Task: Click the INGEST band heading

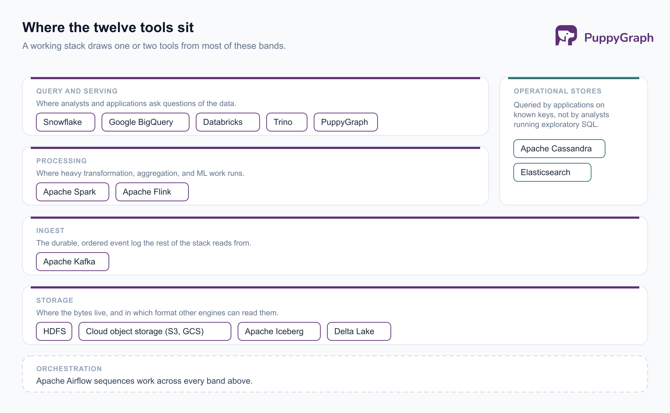Action: [x=50, y=231]
